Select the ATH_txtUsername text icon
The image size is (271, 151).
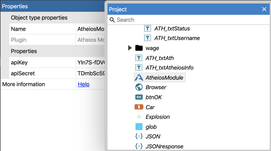[147, 38]
